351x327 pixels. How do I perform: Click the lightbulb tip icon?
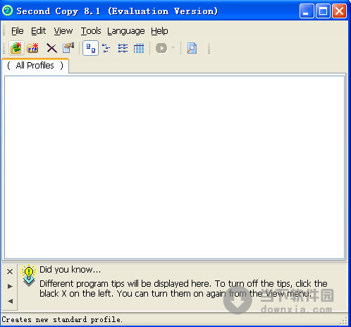point(29,275)
